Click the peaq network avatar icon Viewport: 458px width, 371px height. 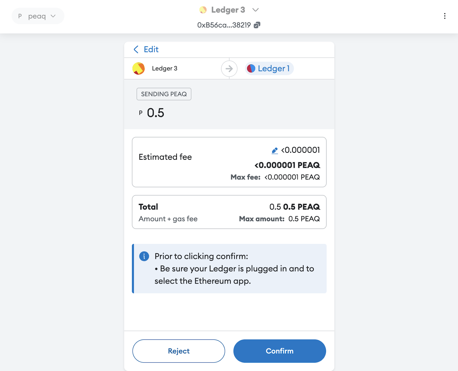(19, 16)
